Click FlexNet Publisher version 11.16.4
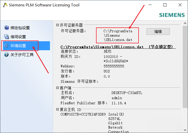Viewport: 188px width, 133px height. [119, 103]
